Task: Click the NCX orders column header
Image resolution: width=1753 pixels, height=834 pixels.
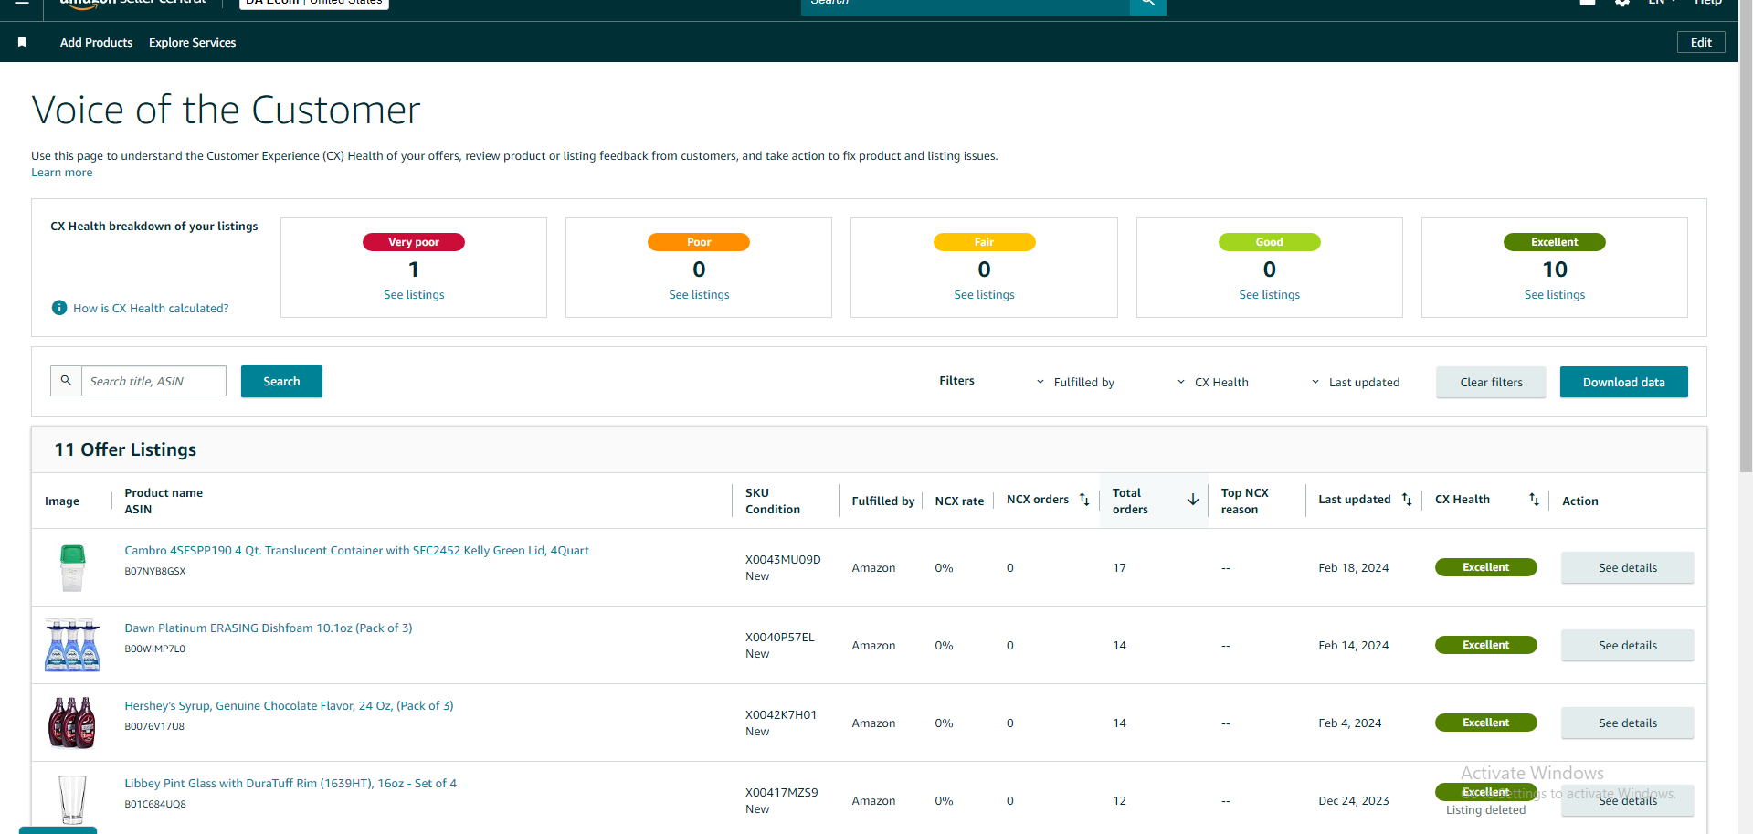Action: [x=1038, y=500]
